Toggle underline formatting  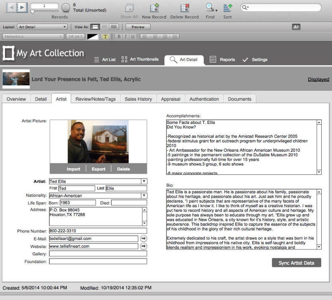[132, 37]
